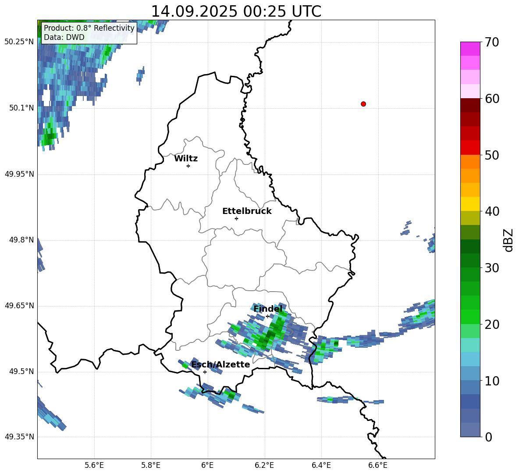Click the 50 value on the colorbar
The height and width of the screenshot is (474, 519).
[x=492, y=155]
